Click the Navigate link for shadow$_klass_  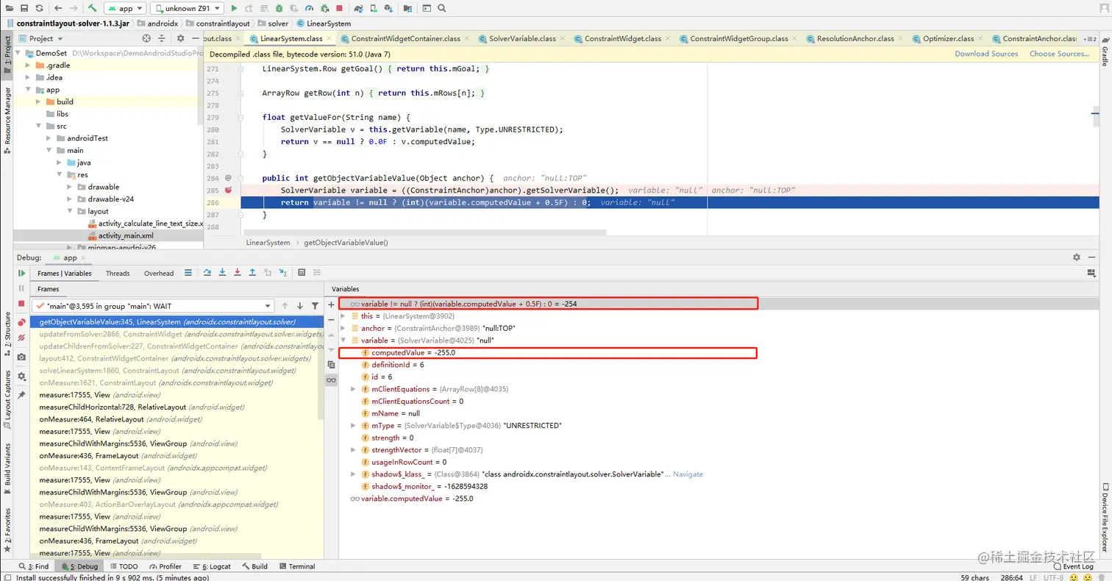point(688,474)
